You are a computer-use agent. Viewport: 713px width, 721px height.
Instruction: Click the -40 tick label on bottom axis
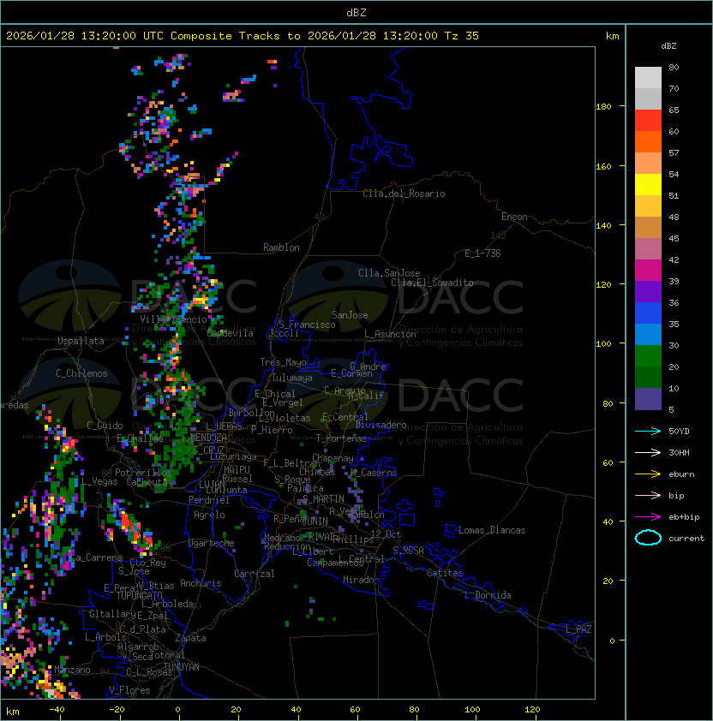tap(57, 710)
